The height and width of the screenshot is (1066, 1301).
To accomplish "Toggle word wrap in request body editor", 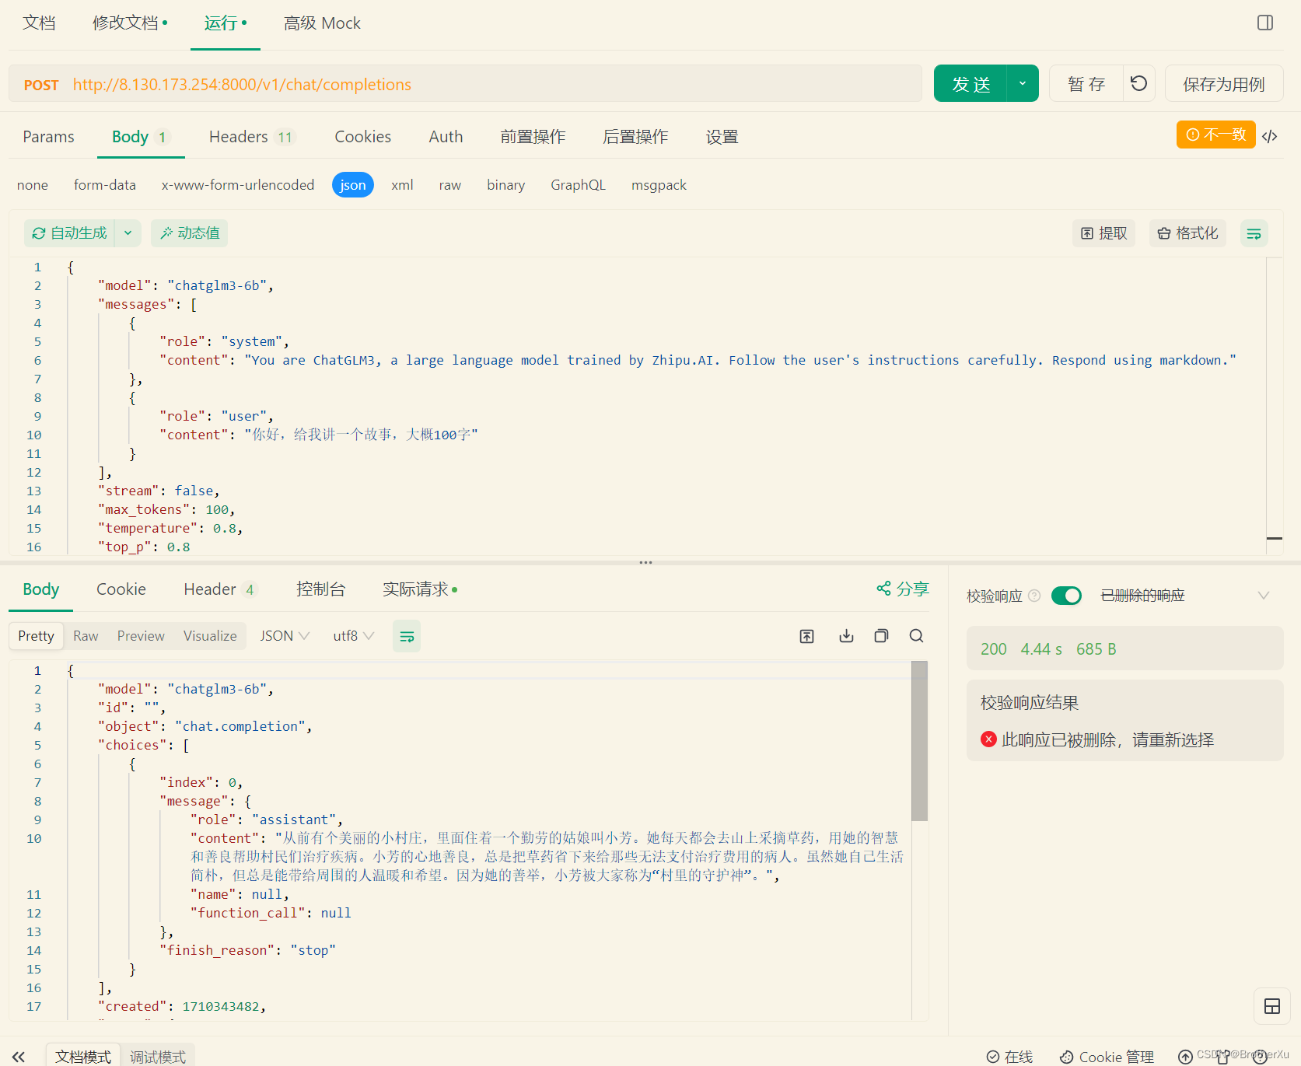I will [x=1254, y=233].
